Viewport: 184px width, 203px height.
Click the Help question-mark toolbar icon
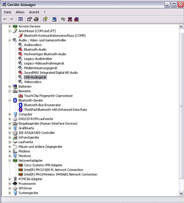(45, 19)
